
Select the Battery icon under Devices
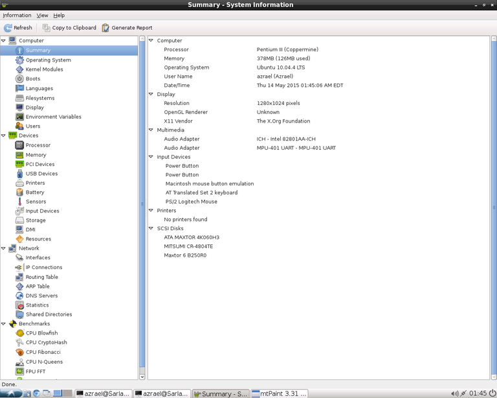tap(19, 193)
